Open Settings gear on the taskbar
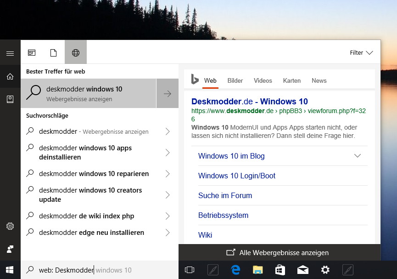The image size is (397, 279). click(x=325, y=270)
